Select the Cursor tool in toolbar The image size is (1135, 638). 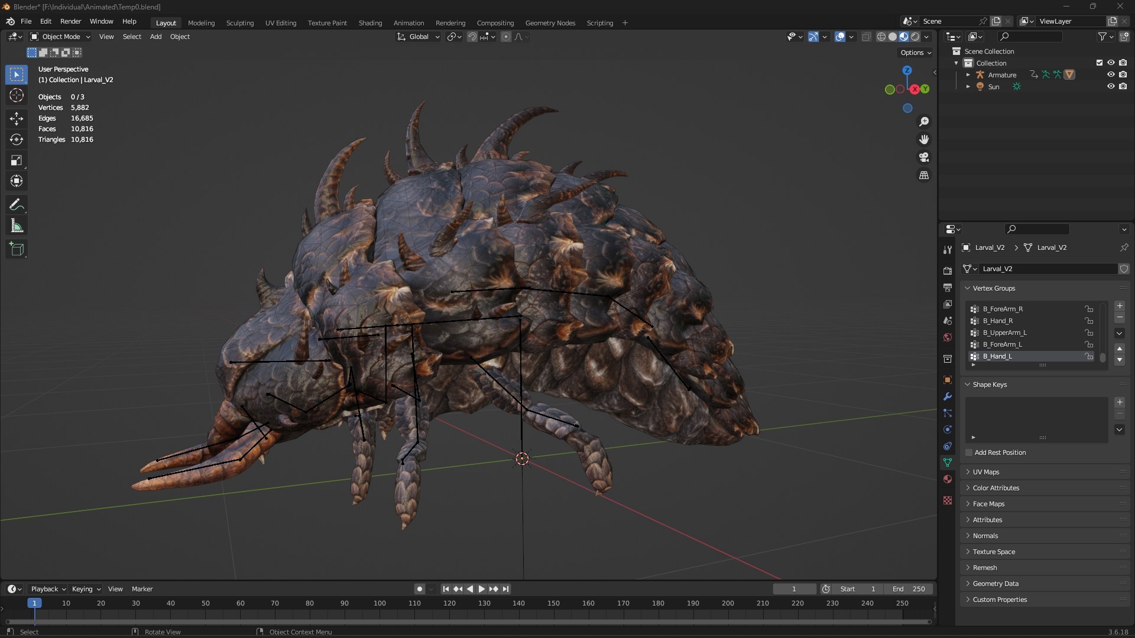(x=17, y=95)
